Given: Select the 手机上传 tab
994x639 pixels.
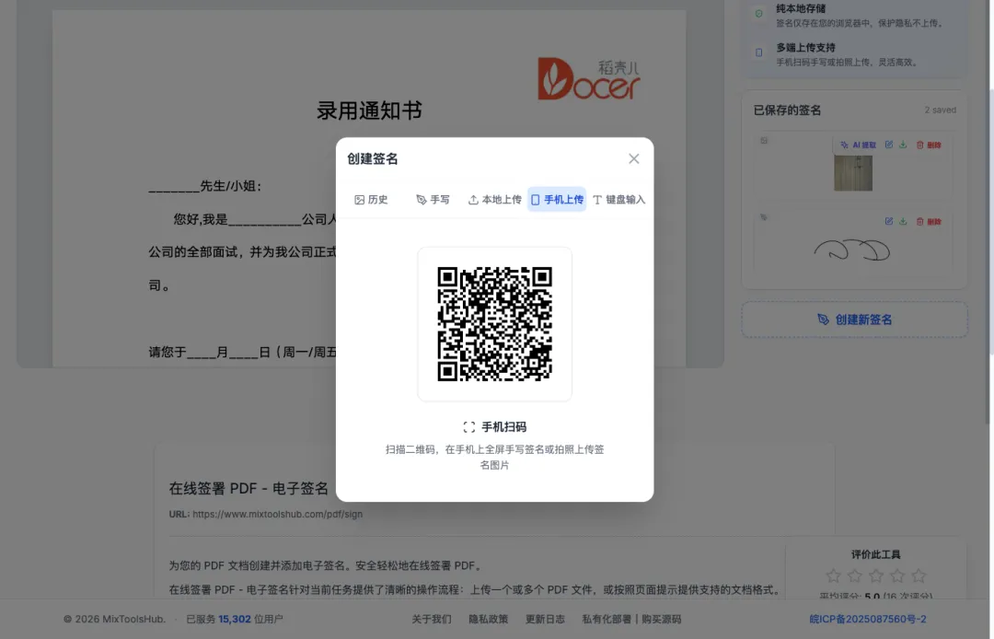Looking at the screenshot, I should click(557, 200).
